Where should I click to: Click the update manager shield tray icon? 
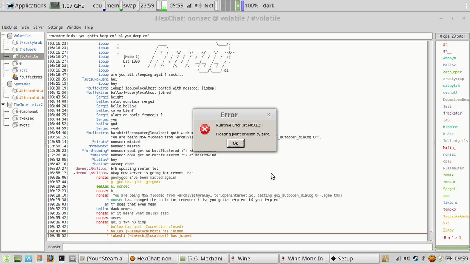(440, 259)
